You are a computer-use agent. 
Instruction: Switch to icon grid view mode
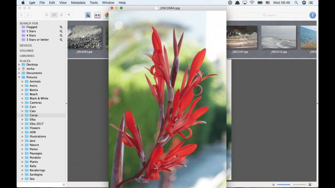47,15
